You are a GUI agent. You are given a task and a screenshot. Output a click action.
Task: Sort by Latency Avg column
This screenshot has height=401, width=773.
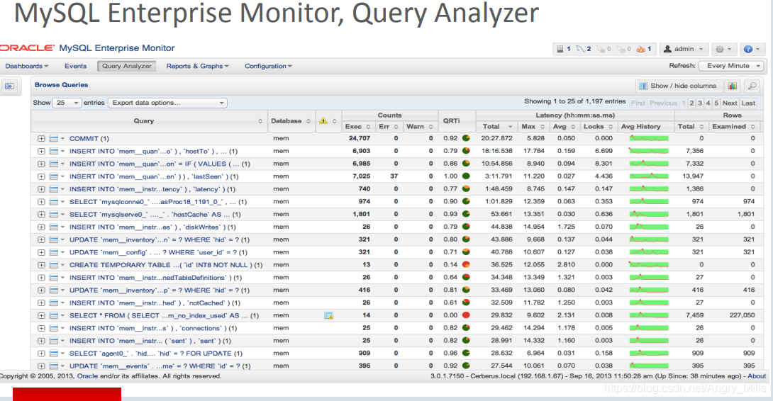pyautogui.click(x=564, y=127)
